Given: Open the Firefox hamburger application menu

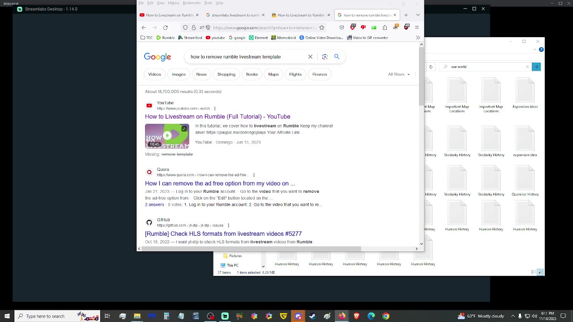Looking at the screenshot, I should pos(417,28).
